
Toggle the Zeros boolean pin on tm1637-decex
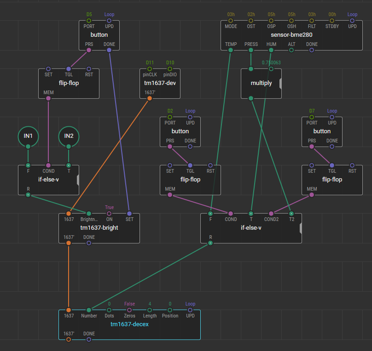point(129,310)
